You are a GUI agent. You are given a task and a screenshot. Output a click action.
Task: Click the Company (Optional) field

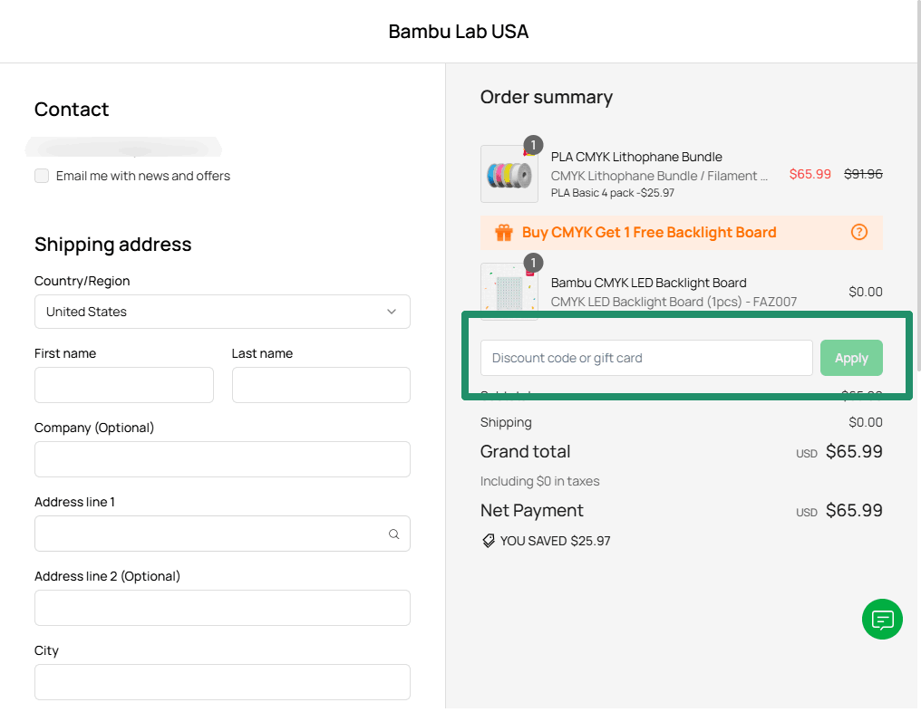[222, 459]
